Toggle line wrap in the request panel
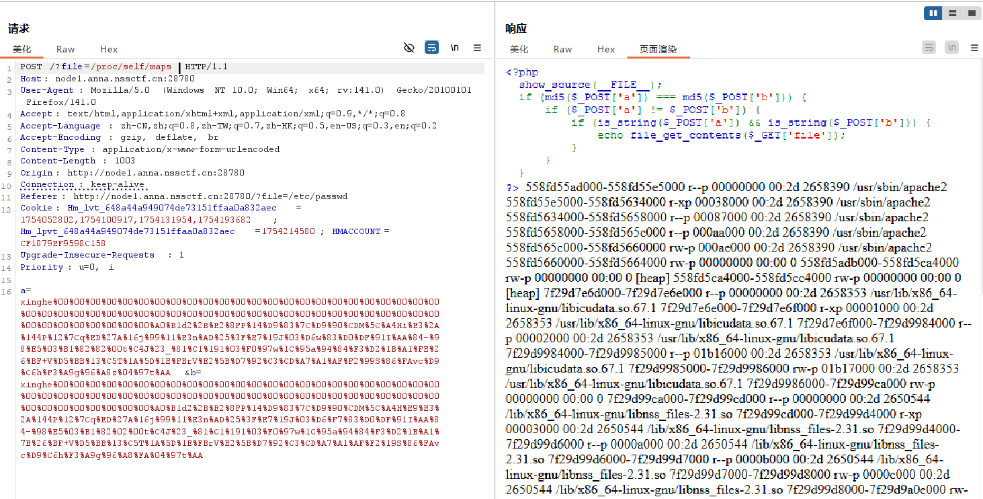Screen dimensions: 983x499 [x=432, y=48]
